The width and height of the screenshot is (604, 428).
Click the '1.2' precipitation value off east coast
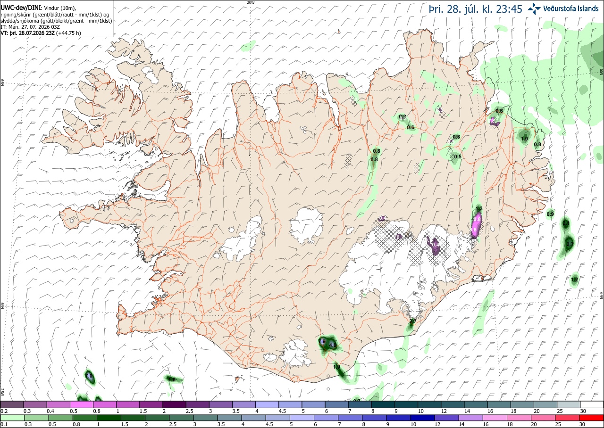point(574,280)
